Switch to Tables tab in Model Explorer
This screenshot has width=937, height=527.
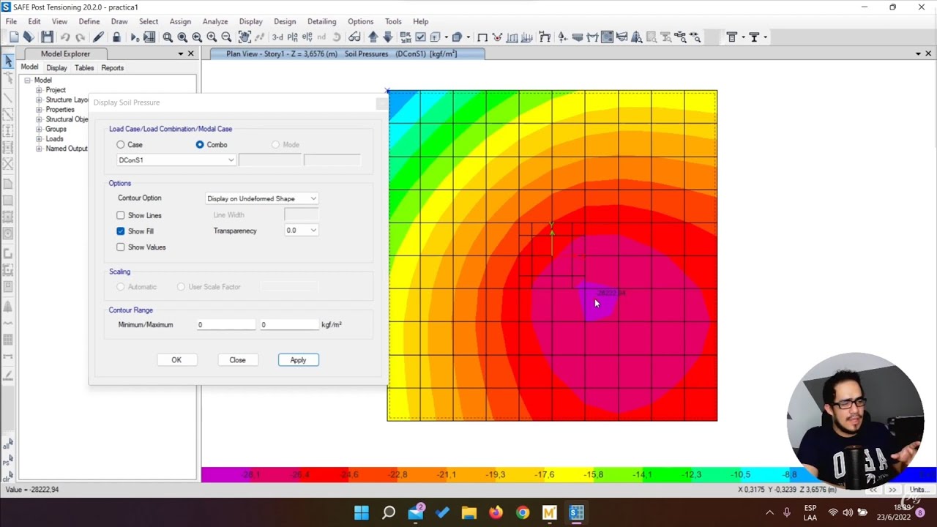pyautogui.click(x=84, y=68)
